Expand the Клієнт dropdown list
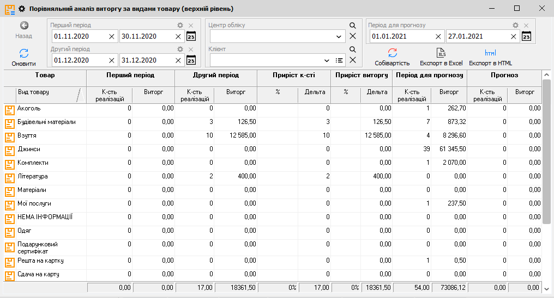The height and width of the screenshot is (298, 554). (x=327, y=60)
